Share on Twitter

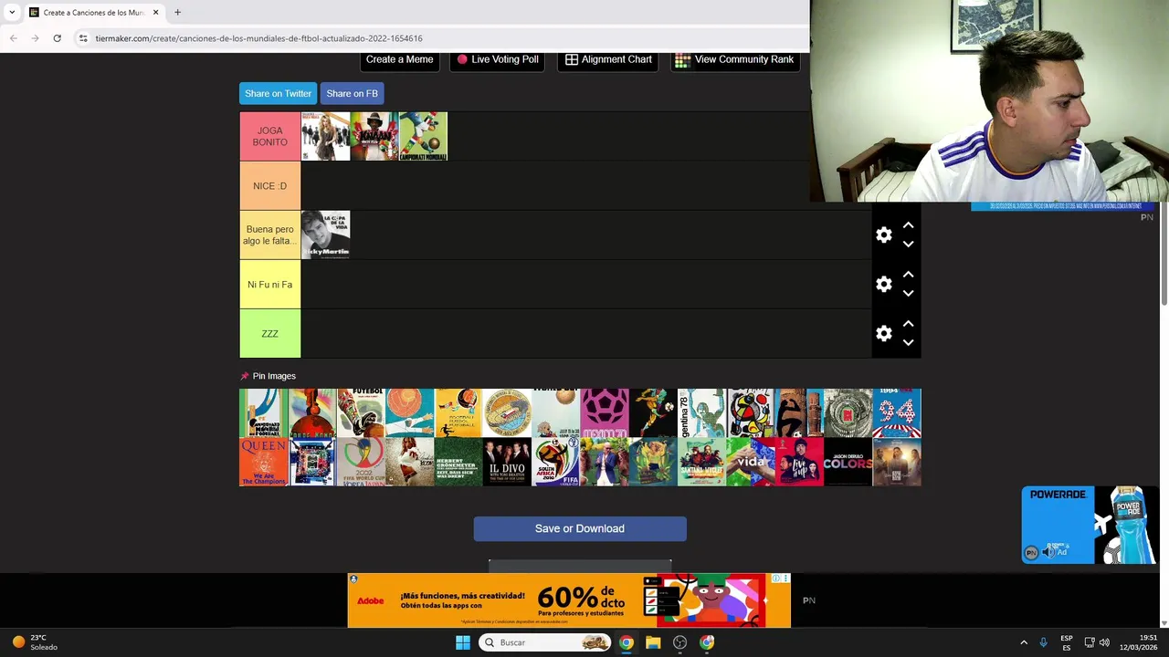[278, 93]
